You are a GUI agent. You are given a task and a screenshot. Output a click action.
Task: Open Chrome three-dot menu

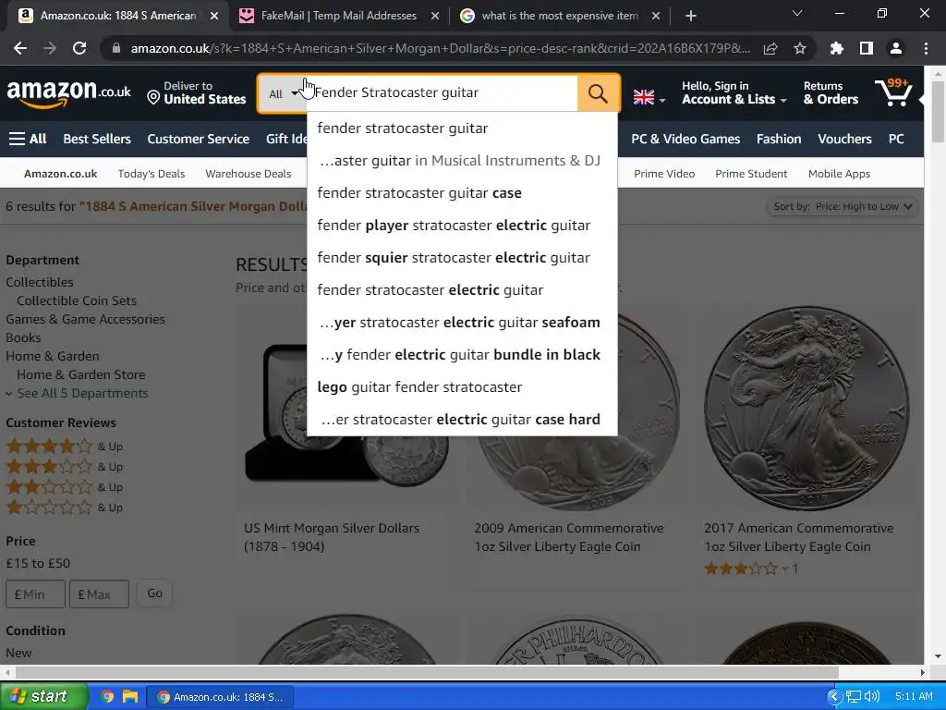click(926, 48)
